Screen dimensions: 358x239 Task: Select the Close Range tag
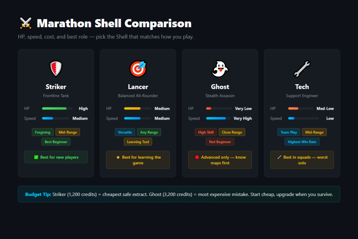(232, 132)
